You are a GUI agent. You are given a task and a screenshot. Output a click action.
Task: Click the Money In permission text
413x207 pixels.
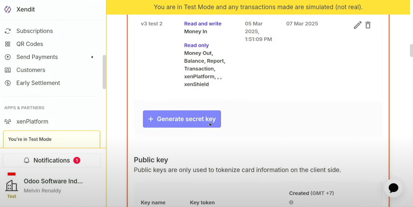(x=196, y=31)
